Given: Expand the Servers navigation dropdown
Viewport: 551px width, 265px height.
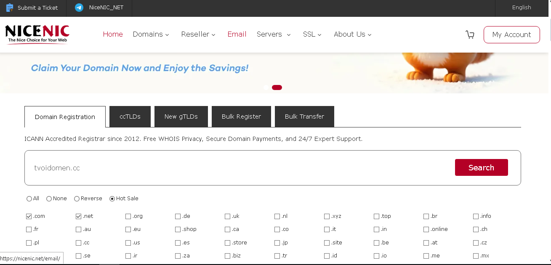Looking at the screenshot, I should 274,34.
